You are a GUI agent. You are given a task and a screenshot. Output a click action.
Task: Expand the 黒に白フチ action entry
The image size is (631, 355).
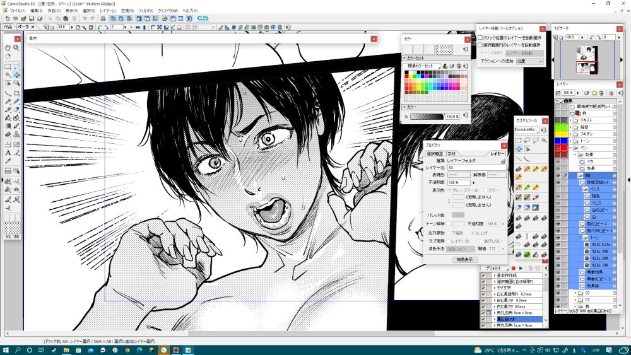[x=494, y=319]
